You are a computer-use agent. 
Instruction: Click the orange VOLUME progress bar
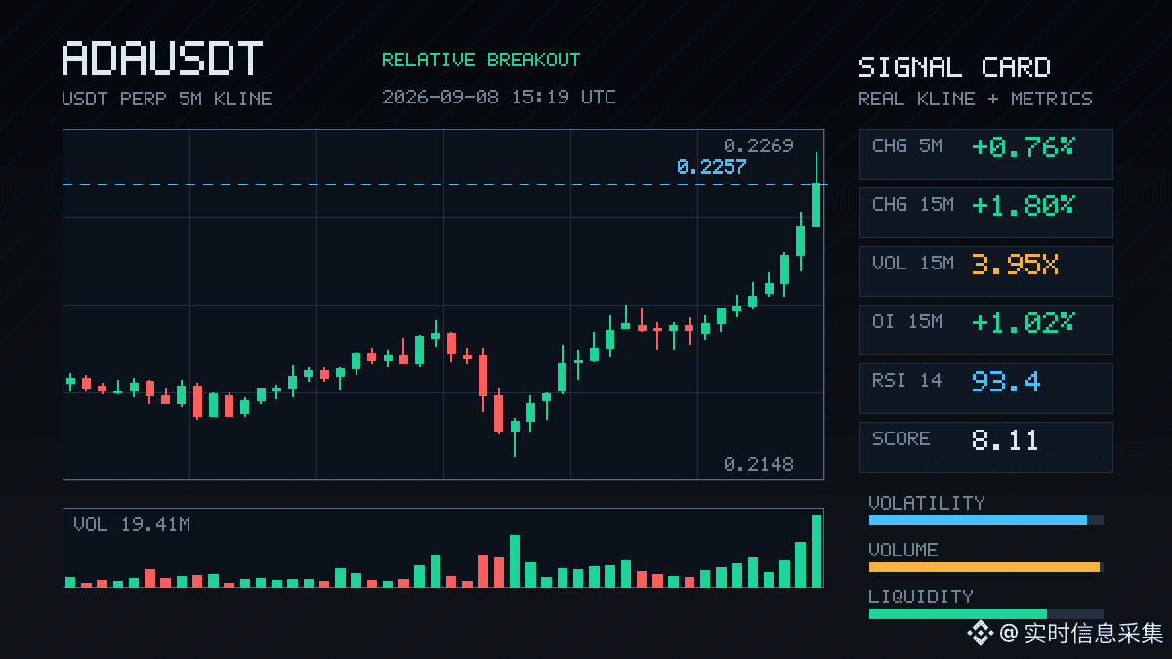985,567
